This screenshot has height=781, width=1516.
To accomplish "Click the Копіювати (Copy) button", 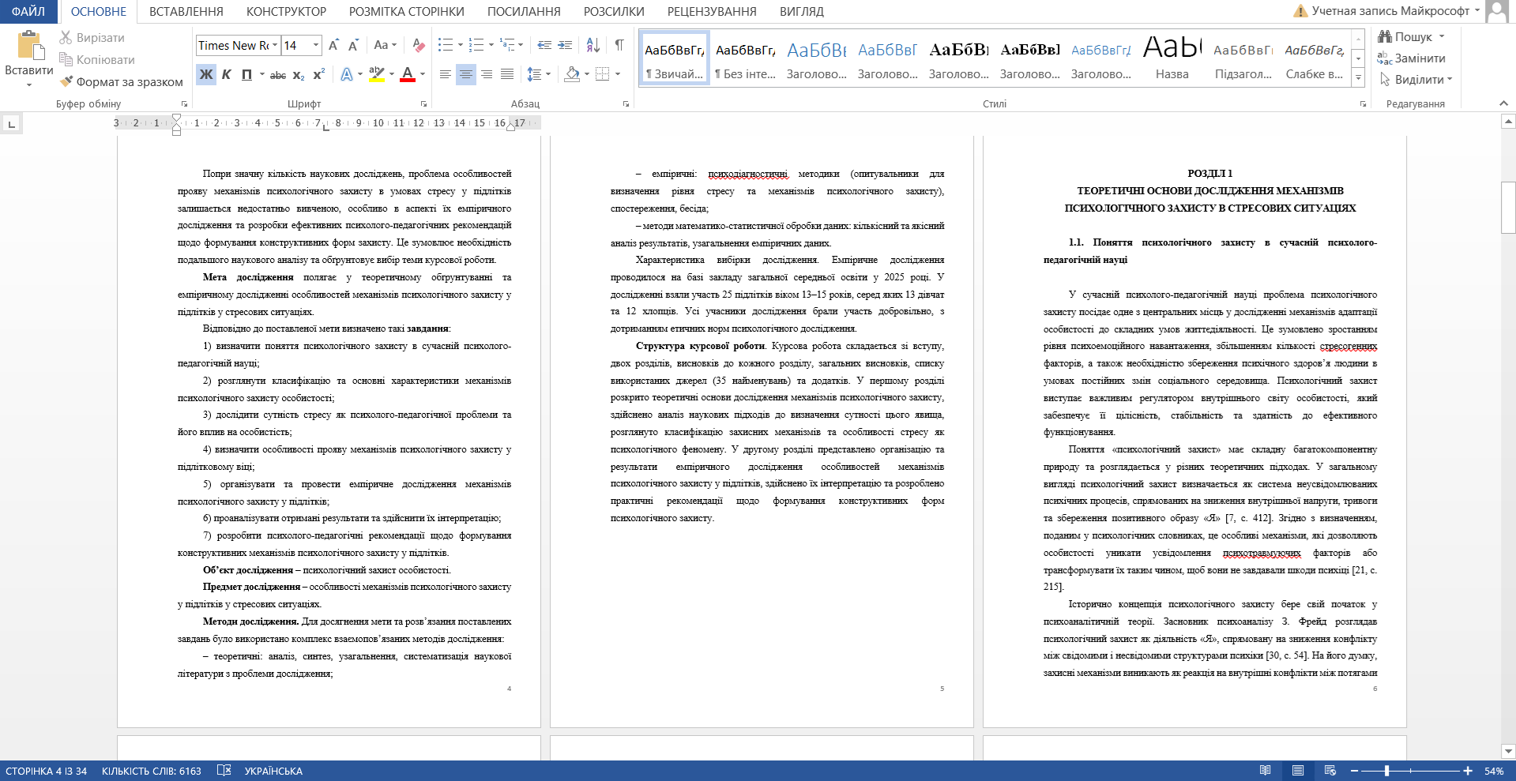I will (x=97, y=59).
